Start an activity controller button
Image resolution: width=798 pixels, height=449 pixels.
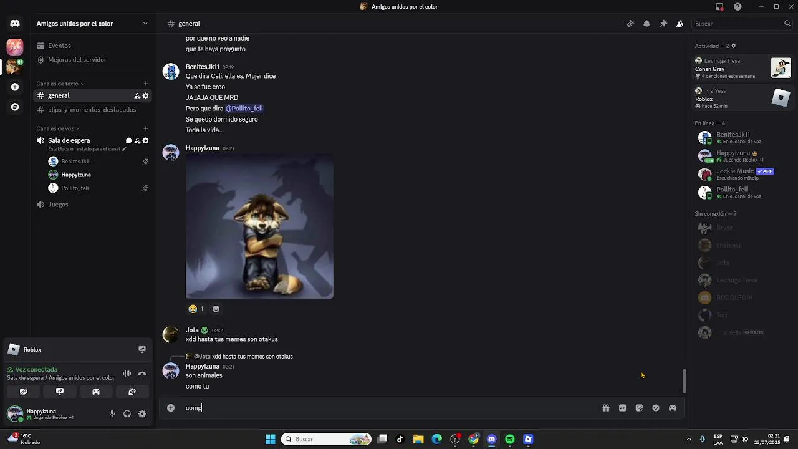tap(96, 392)
